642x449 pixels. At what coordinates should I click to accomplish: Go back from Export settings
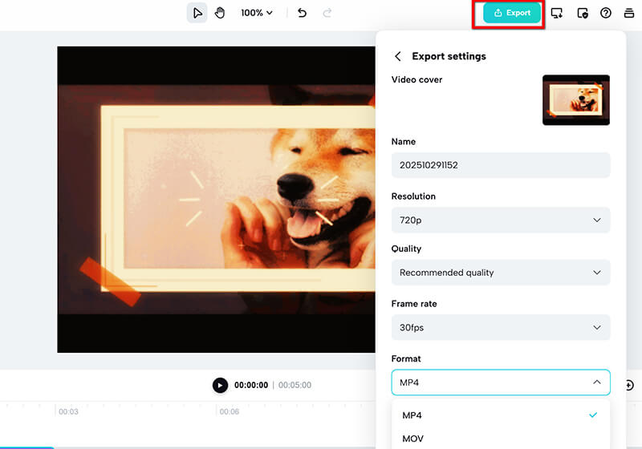397,56
